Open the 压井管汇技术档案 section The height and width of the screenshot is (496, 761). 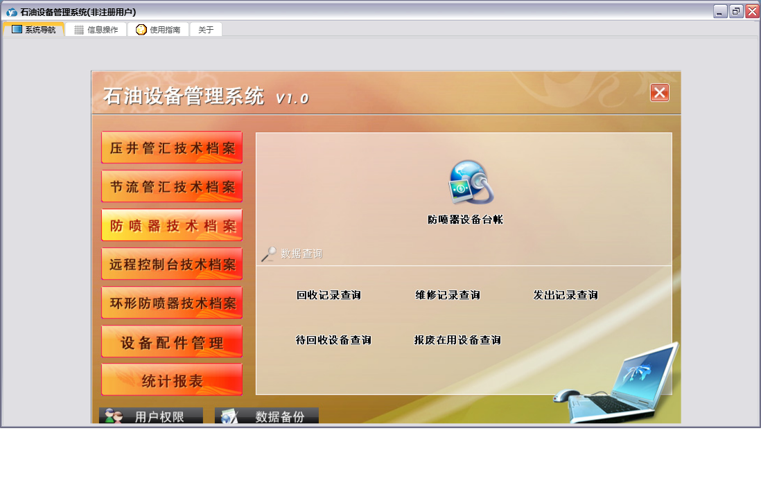(172, 148)
